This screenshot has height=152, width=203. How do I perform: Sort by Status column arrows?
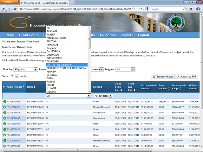coord(102,87)
